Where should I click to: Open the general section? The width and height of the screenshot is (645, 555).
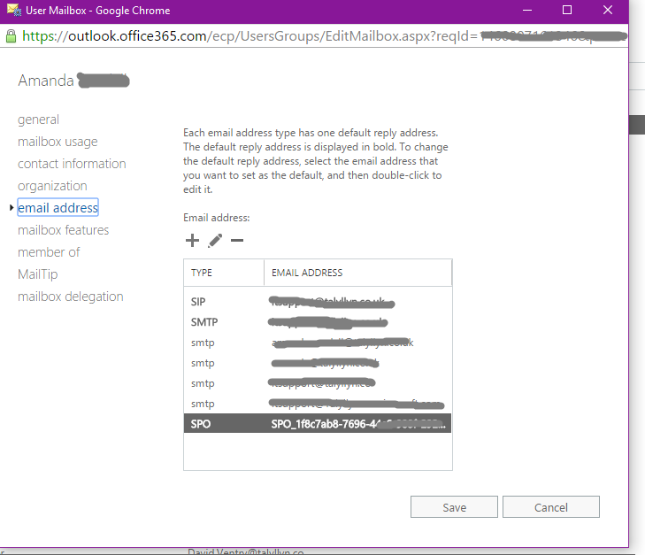[x=38, y=119]
